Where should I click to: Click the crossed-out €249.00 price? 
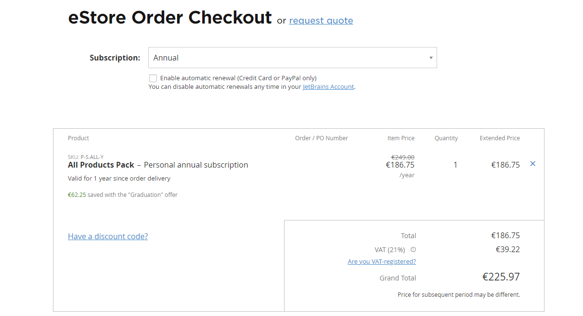click(402, 157)
